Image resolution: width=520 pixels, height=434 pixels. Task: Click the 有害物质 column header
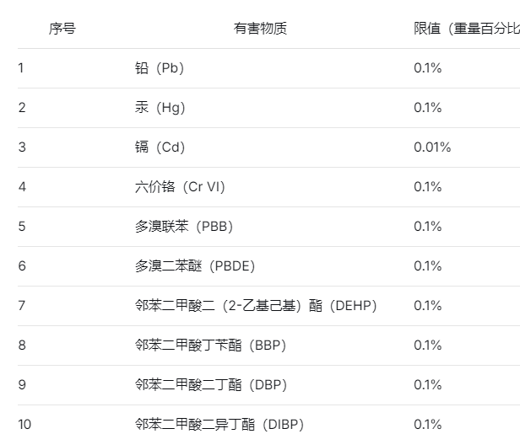[260, 29]
